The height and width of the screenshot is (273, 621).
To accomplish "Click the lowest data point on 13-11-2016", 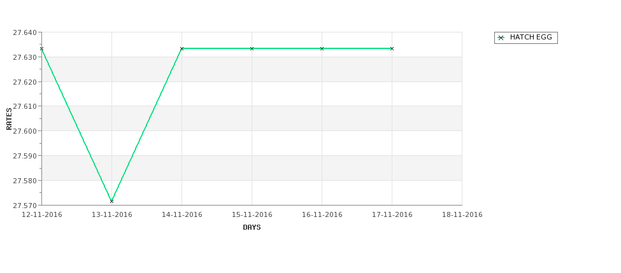I will (x=111, y=201).
